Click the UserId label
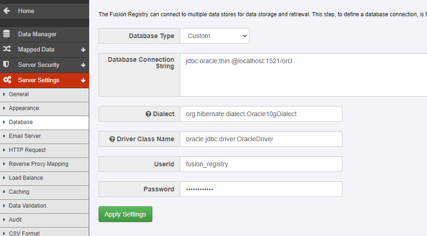 coord(164,164)
